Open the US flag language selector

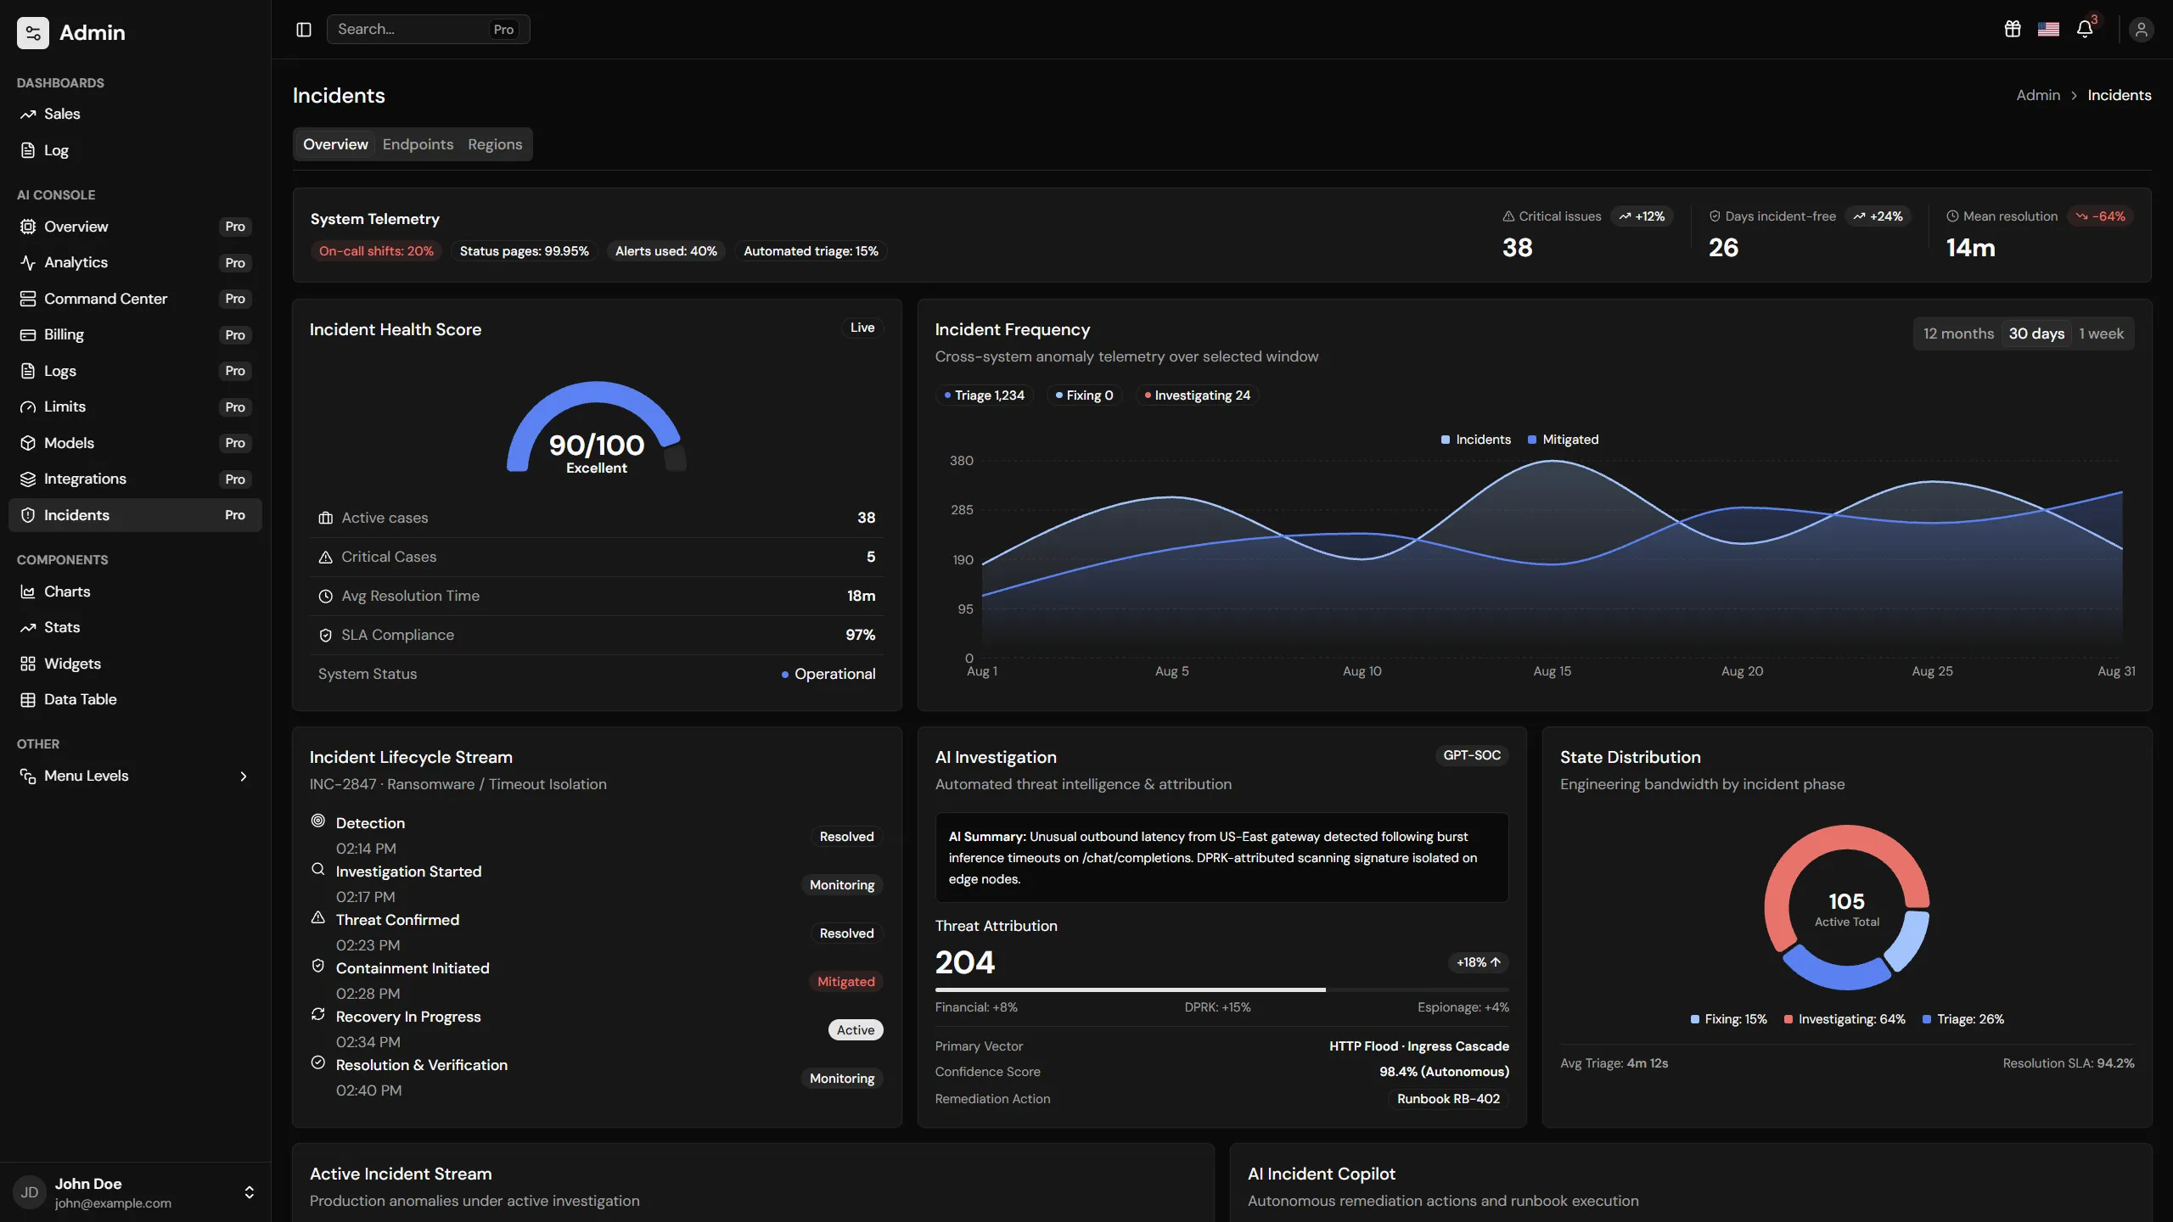click(2048, 30)
